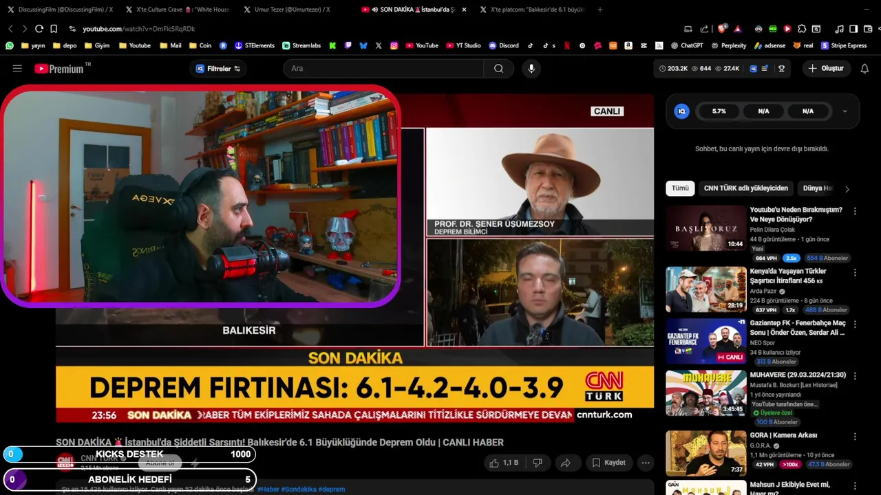Open options for GORA Kamera Arkası video
The height and width of the screenshot is (495, 881).
point(855,437)
